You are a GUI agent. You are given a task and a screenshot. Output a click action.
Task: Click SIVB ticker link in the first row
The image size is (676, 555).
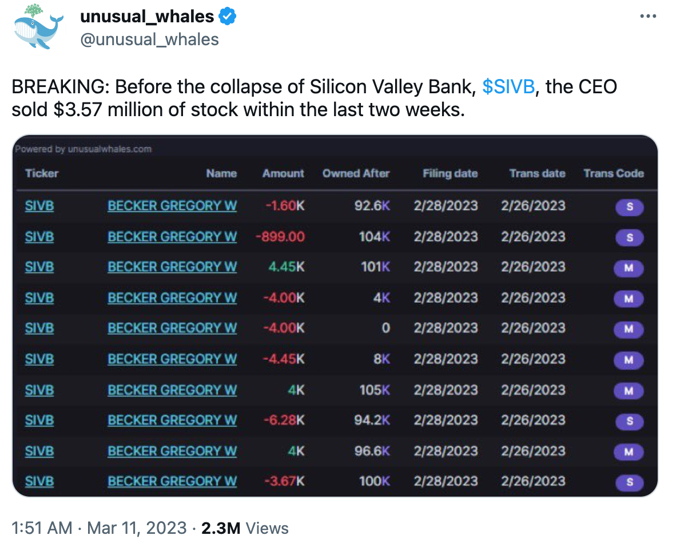tap(39, 206)
